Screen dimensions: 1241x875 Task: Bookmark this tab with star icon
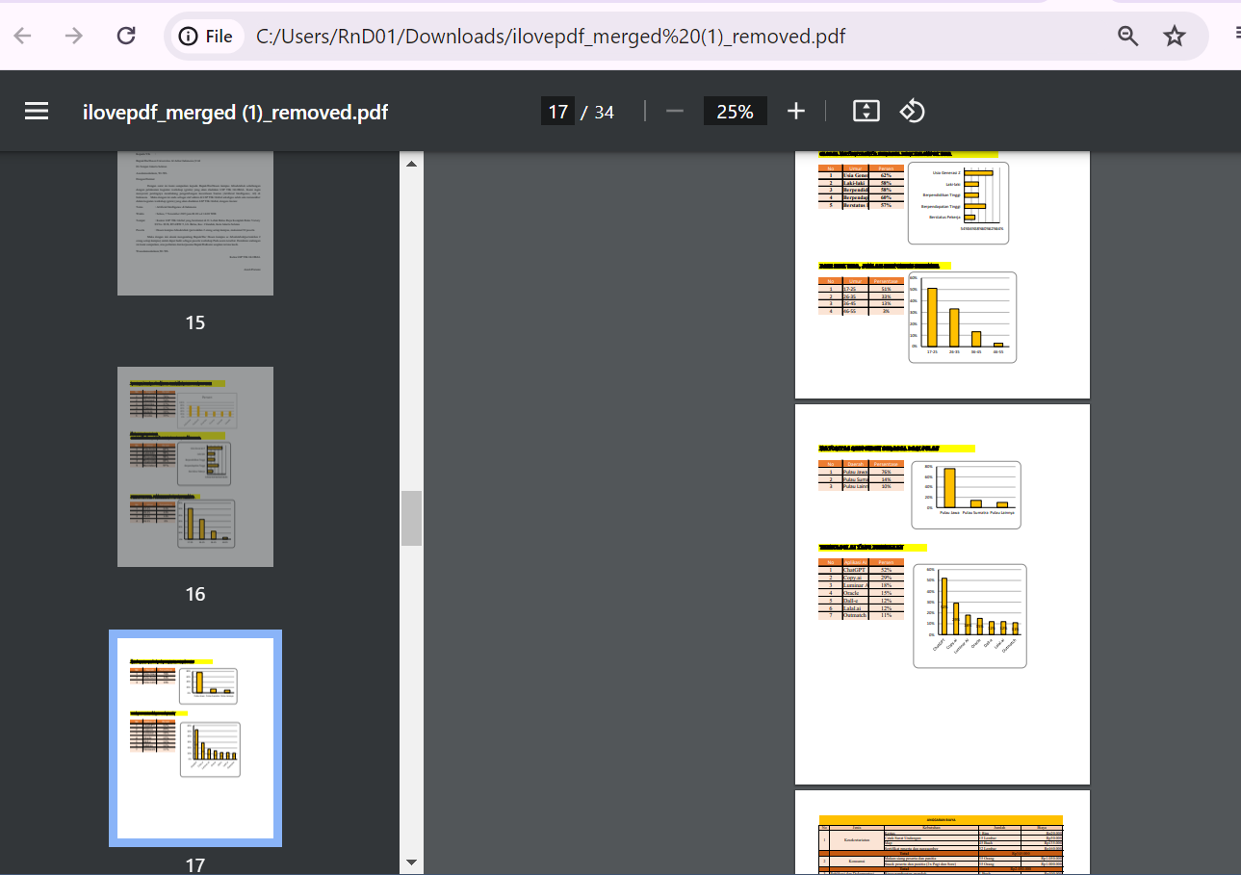(x=1175, y=37)
